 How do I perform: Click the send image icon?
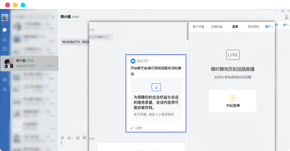point(78,138)
